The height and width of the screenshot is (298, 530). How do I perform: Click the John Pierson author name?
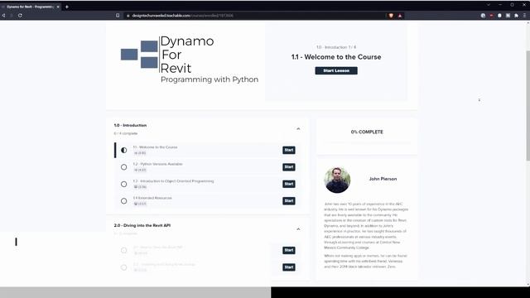point(383,179)
